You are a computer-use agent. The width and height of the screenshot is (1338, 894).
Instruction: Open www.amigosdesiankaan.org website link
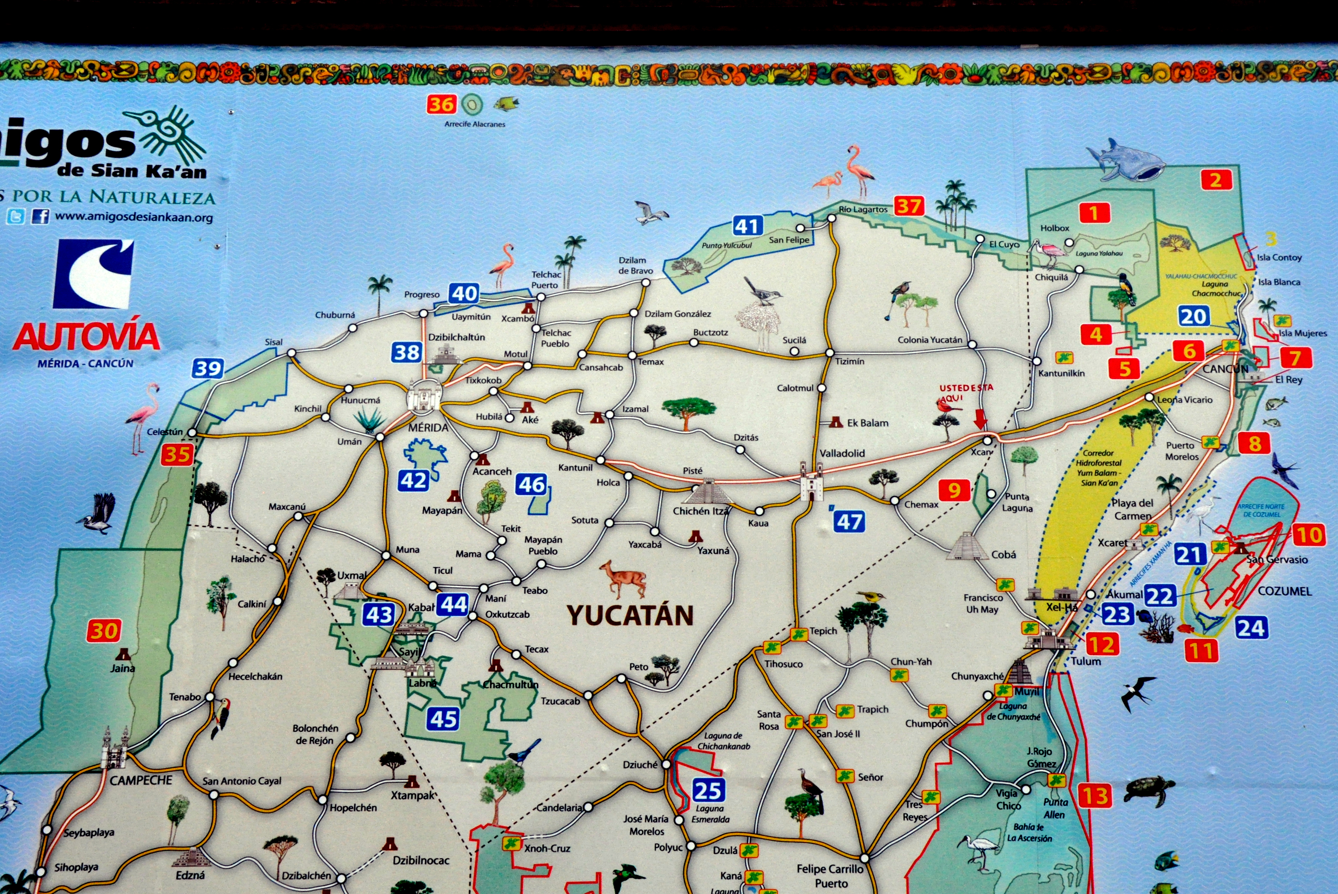pos(134,217)
